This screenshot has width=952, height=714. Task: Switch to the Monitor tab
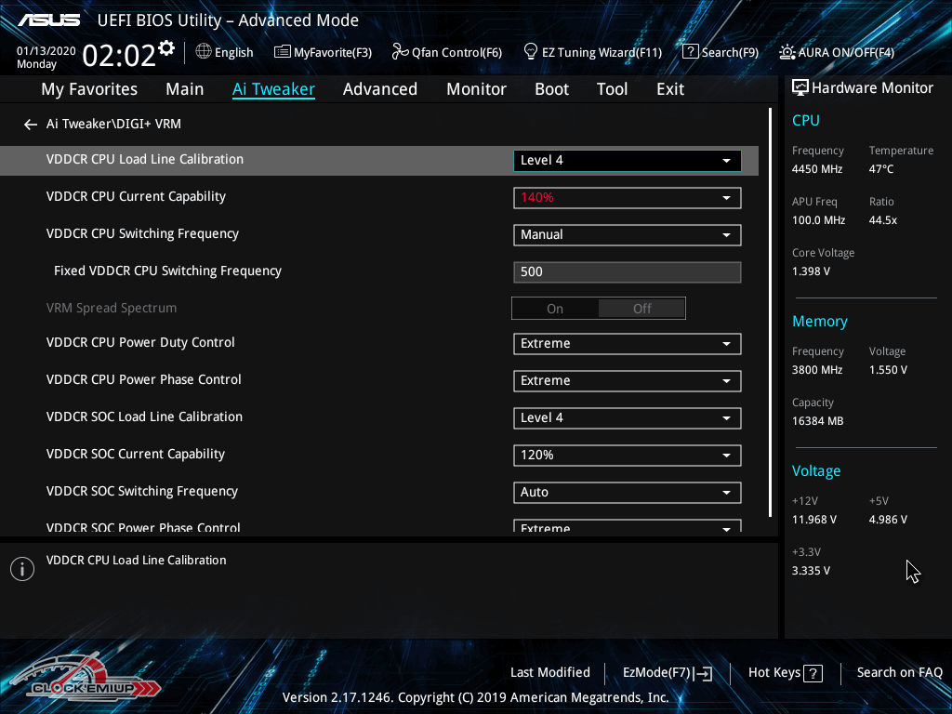point(476,89)
